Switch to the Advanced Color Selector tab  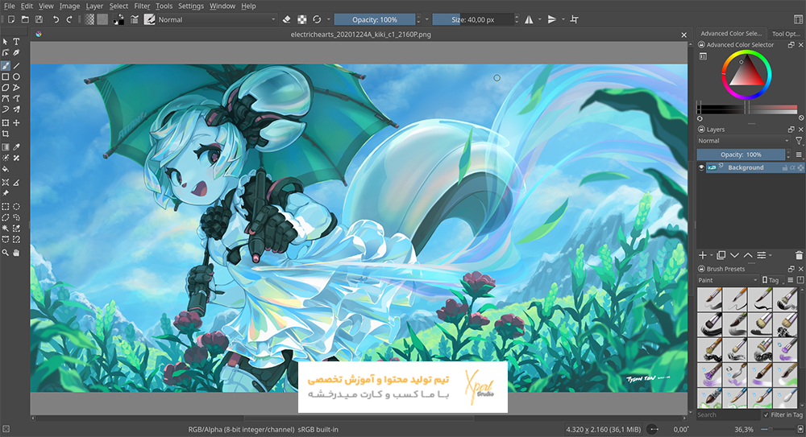(x=731, y=33)
